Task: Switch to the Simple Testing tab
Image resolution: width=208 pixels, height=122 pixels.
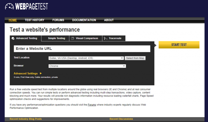Action: pyautogui.click(x=55, y=39)
